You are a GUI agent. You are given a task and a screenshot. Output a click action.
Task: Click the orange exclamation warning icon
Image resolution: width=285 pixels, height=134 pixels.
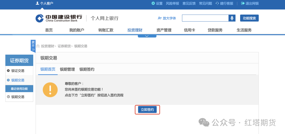pos(50,89)
